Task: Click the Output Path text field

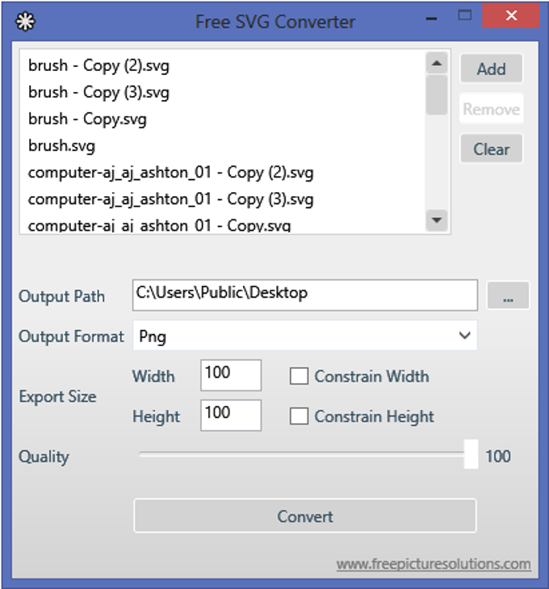Action: click(x=304, y=294)
